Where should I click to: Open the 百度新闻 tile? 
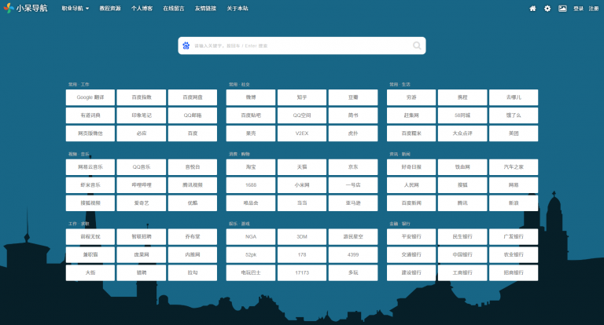click(411, 203)
